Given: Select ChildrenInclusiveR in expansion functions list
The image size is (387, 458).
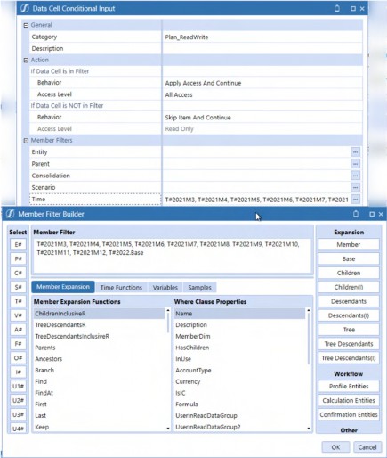Looking at the screenshot, I should 99,314.
